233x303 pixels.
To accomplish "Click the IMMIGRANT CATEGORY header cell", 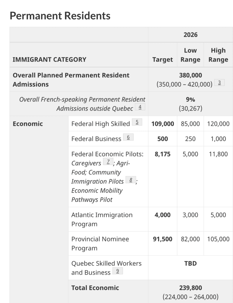I will (49, 59).
